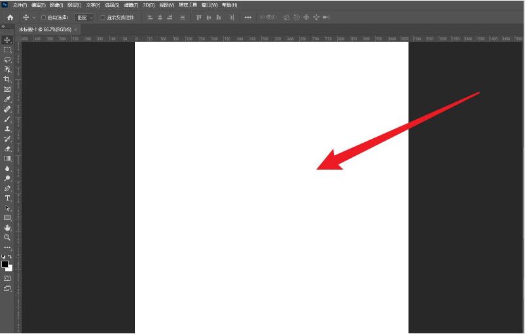Select the History Brush tool
The image size is (525, 334).
(x=7, y=139)
